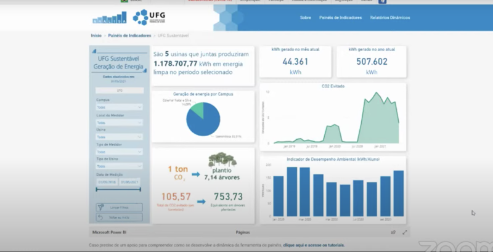The height and width of the screenshot is (252, 493).
Task: Click the Limpar Filtros button
Action: pos(119,207)
